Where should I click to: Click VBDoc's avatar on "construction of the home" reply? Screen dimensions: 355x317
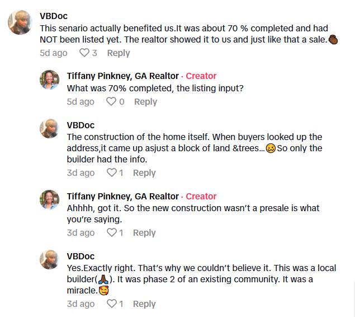(50, 129)
